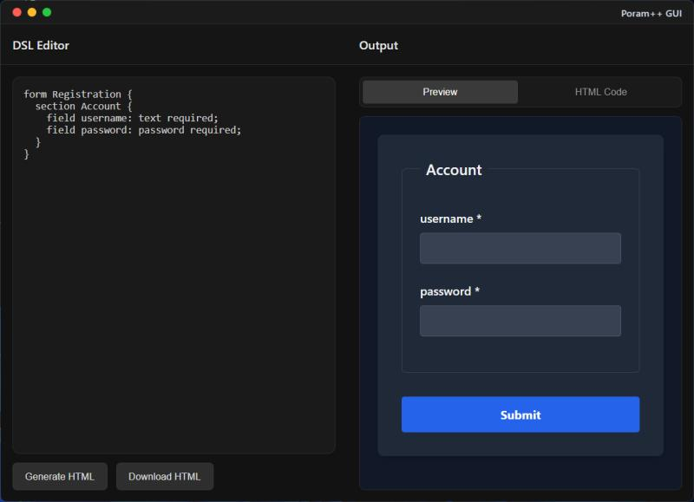Click the 'form Registration {' code line

pyautogui.click(x=78, y=95)
